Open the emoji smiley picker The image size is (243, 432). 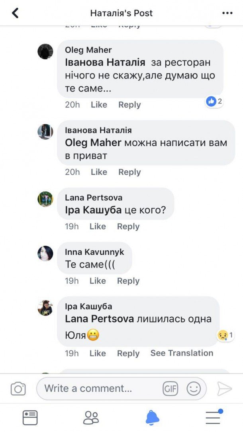(x=194, y=389)
